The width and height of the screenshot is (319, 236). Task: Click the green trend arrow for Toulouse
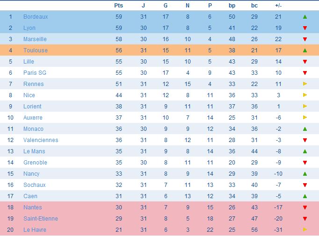305,50
